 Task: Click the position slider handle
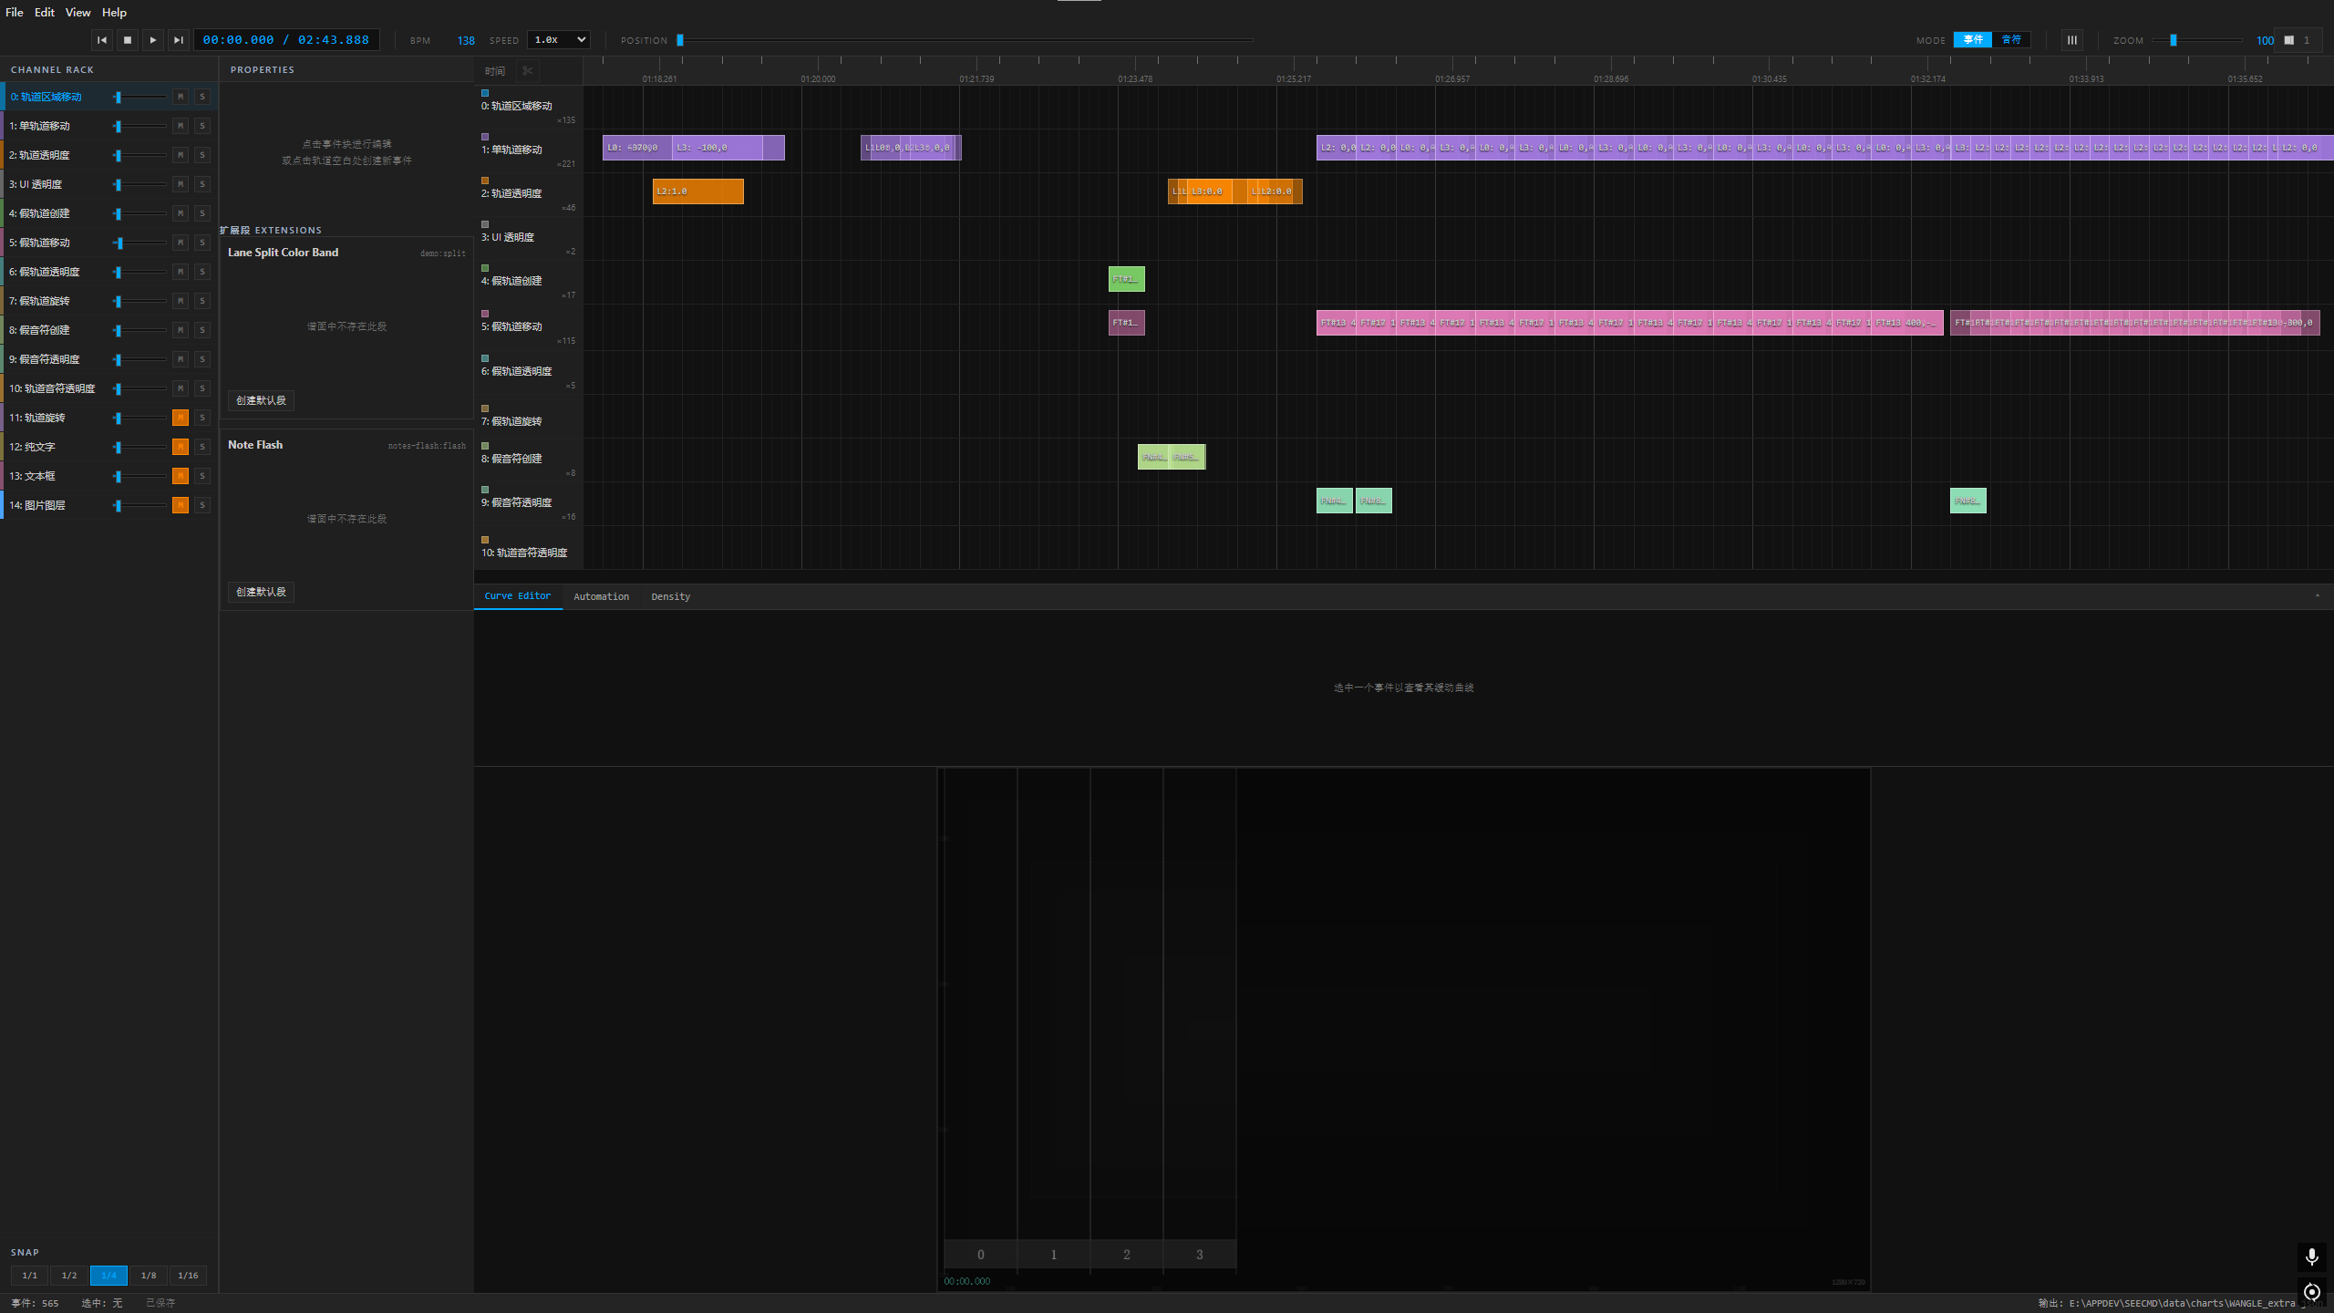(680, 40)
